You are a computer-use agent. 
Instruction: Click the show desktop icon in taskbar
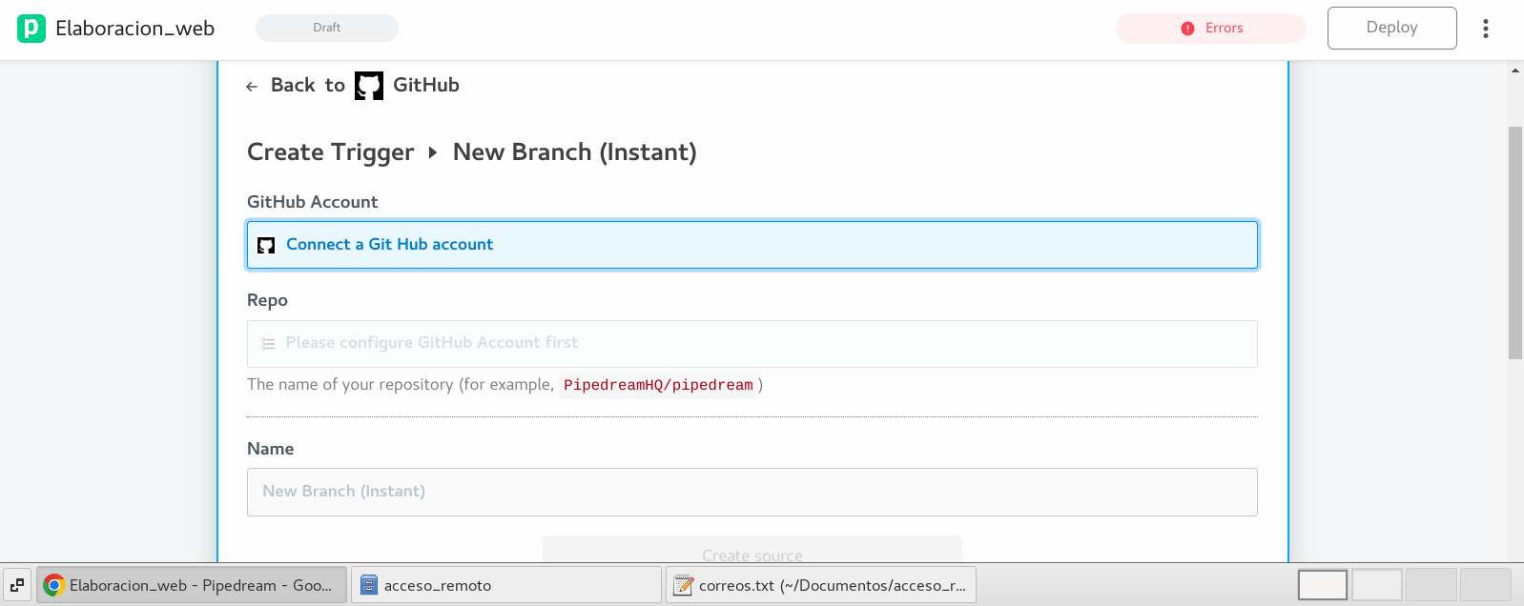17,585
